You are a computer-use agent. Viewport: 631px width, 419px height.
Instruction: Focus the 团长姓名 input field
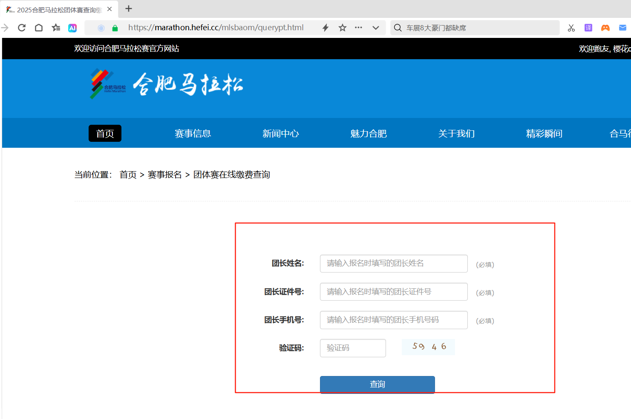coord(394,264)
